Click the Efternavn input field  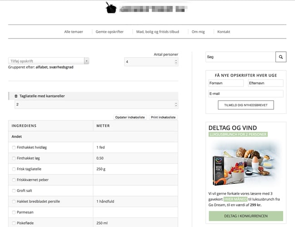click(265, 83)
